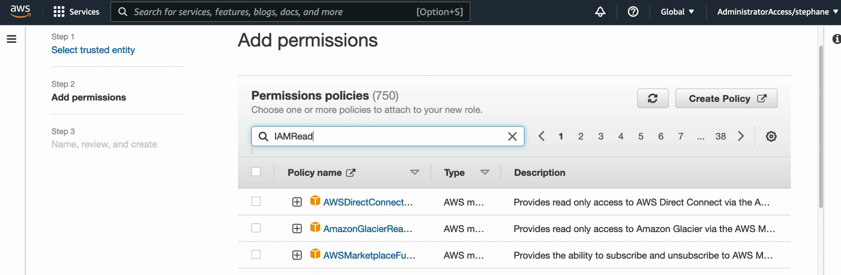
Task: Go to page 6
Action: [x=661, y=136]
